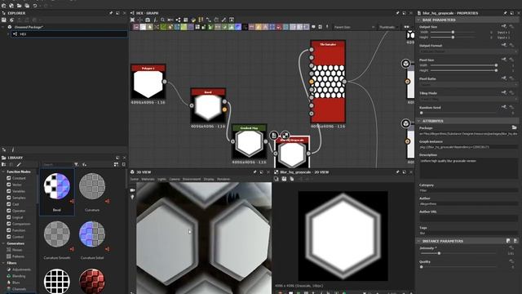This screenshot has width=522, height=294.
Task: Add the black Curve node icon
Action: [x=245, y=27]
